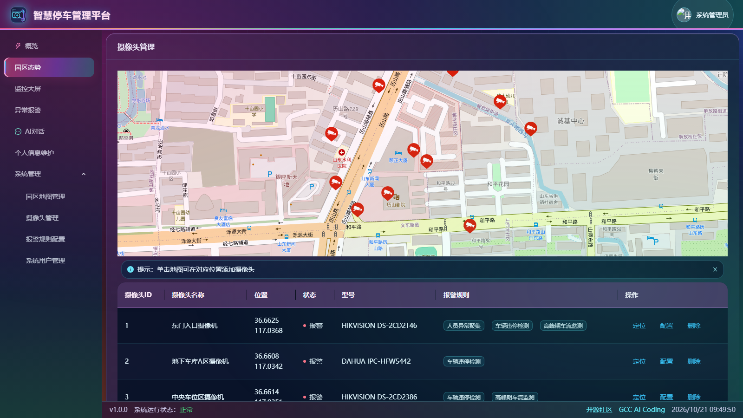
Task: Select the camera marker next to 丽正大厦
Action: 414,150
